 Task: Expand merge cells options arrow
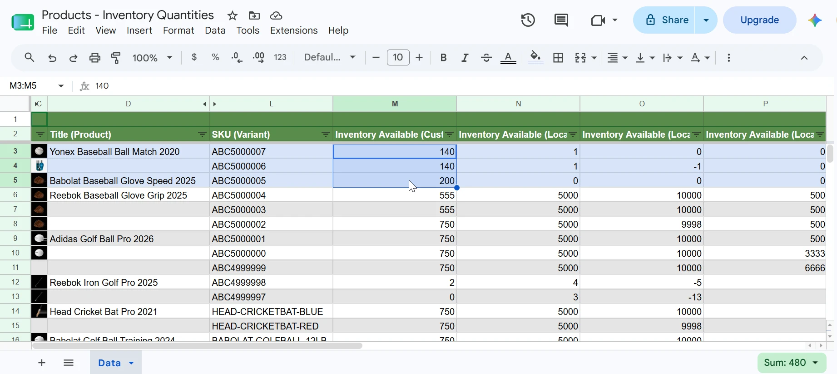point(594,58)
